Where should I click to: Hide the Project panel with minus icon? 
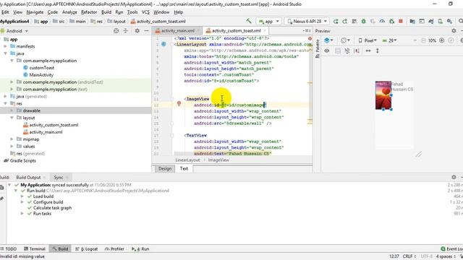146,30
